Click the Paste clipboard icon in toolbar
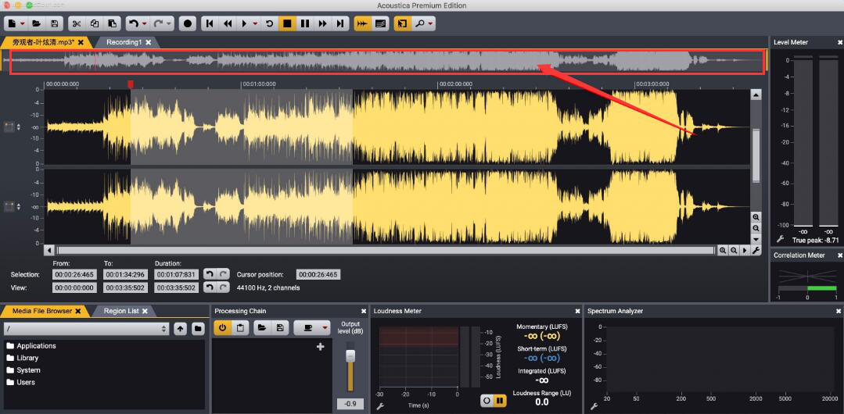Screen dimensions: 844x414 click(x=112, y=23)
